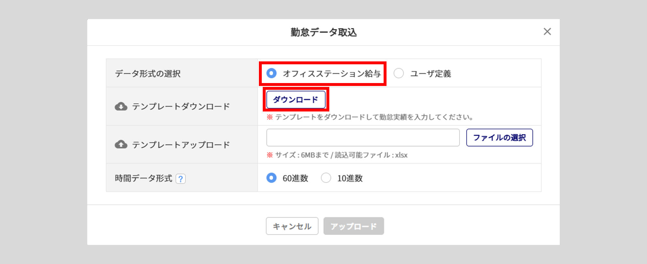Click the テンプレートダウンロード label text
This screenshot has width=647, height=264.
[x=181, y=107]
